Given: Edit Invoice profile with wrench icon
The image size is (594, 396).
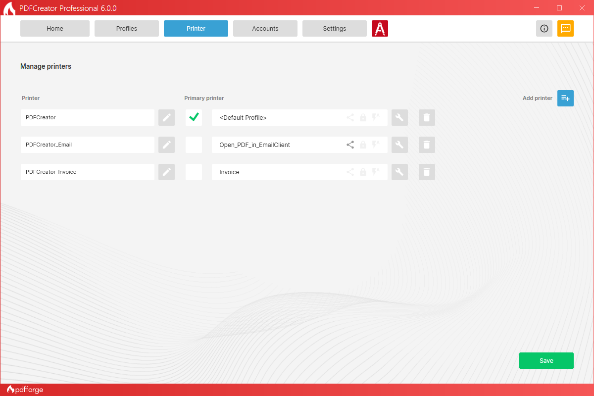Looking at the screenshot, I should [x=399, y=172].
